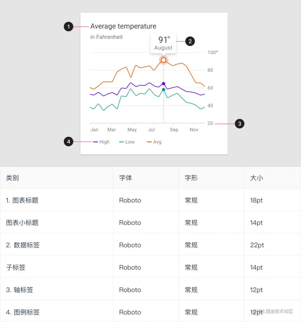
Task: Select the 大小 column header
Action: (x=256, y=178)
